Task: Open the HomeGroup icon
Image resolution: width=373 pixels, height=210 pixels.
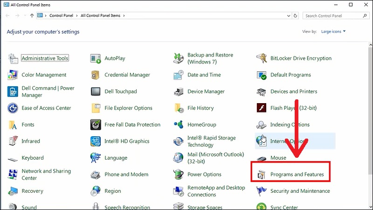Action: point(179,125)
